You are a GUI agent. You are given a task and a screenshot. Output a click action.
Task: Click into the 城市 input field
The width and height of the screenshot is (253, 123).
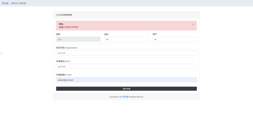pos(175,39)
